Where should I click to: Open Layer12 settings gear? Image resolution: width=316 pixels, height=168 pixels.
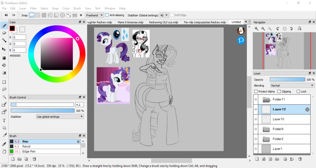pos(307,109)
